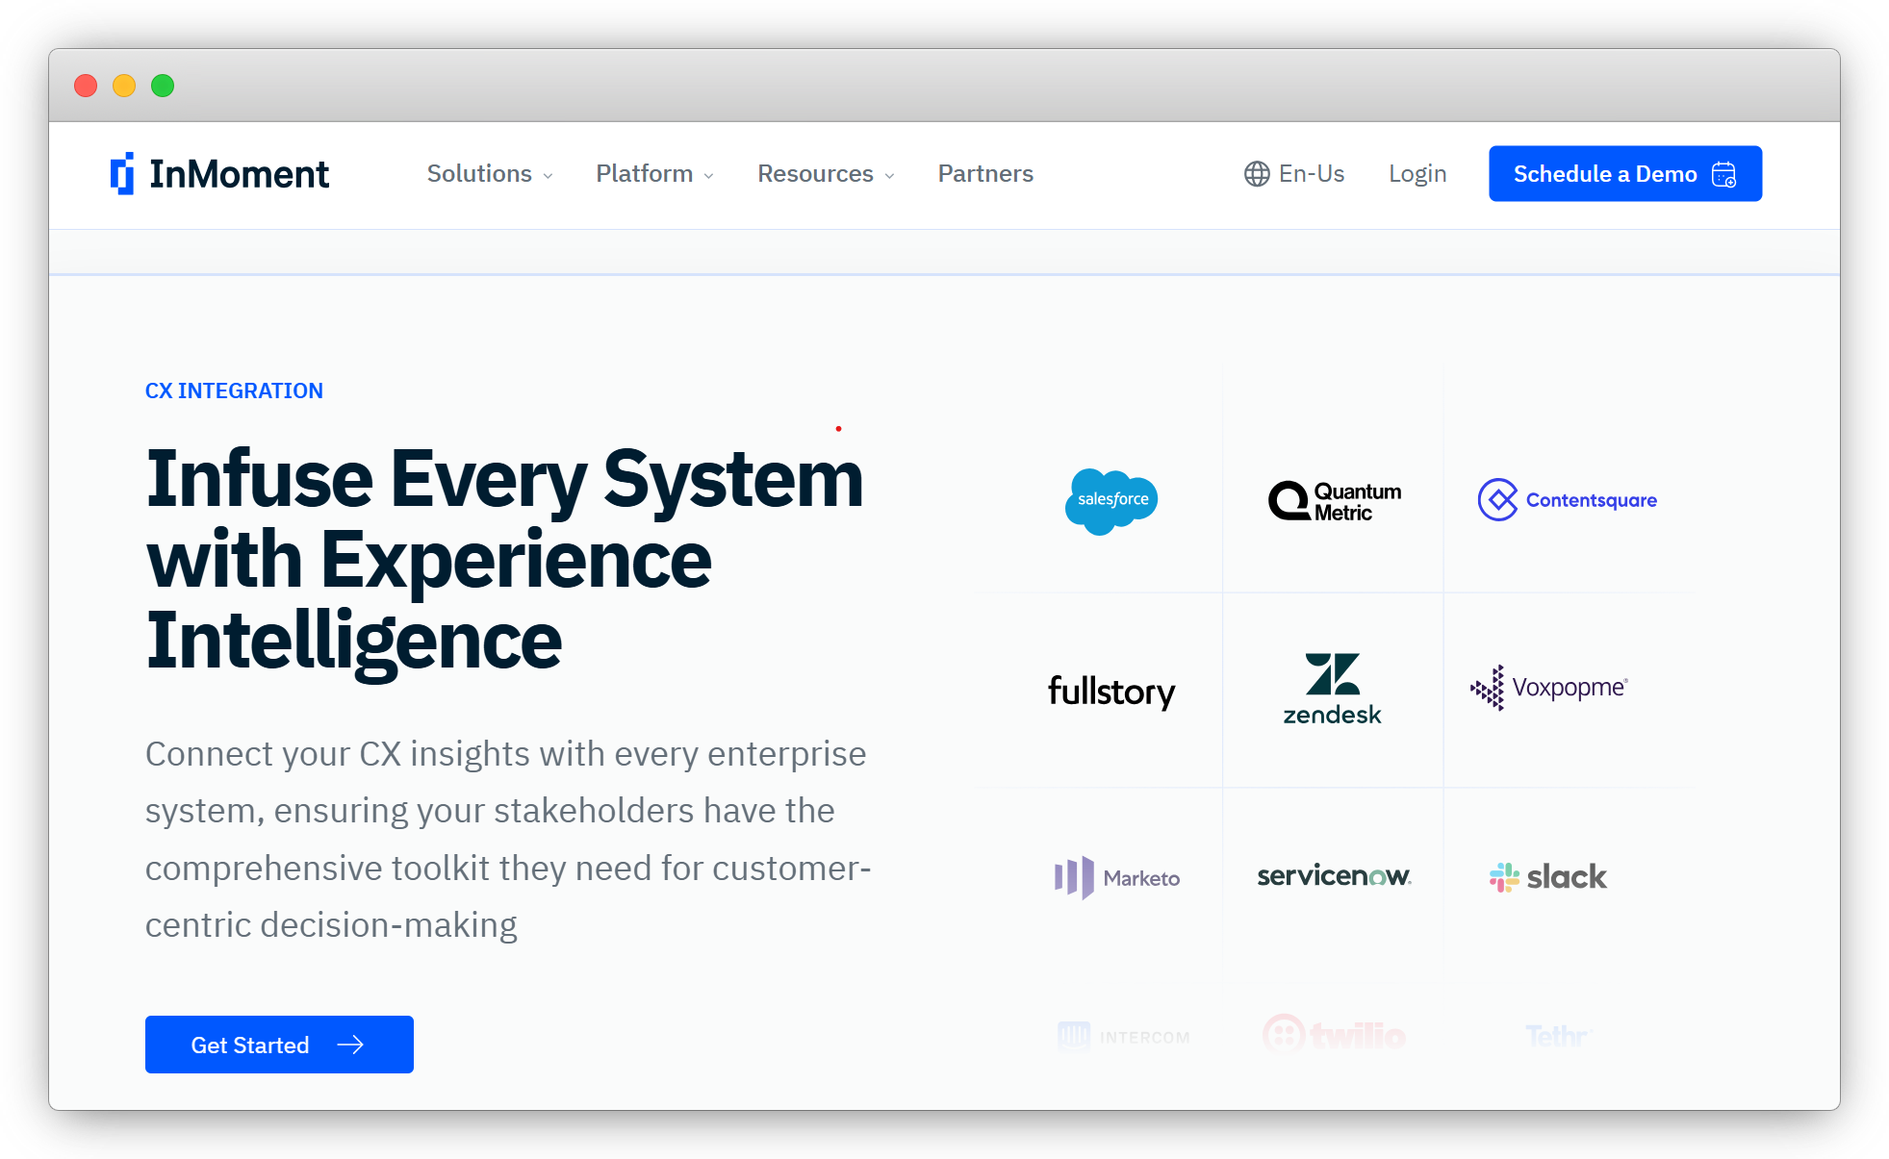Select the En-Us language toggle
This screenshot has height=1159, width=1889.
pos(1291,173)
